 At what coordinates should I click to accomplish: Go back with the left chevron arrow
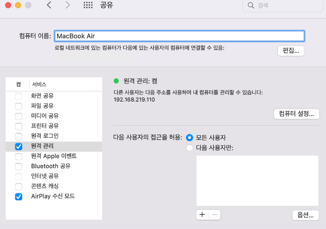coord(49,5)
